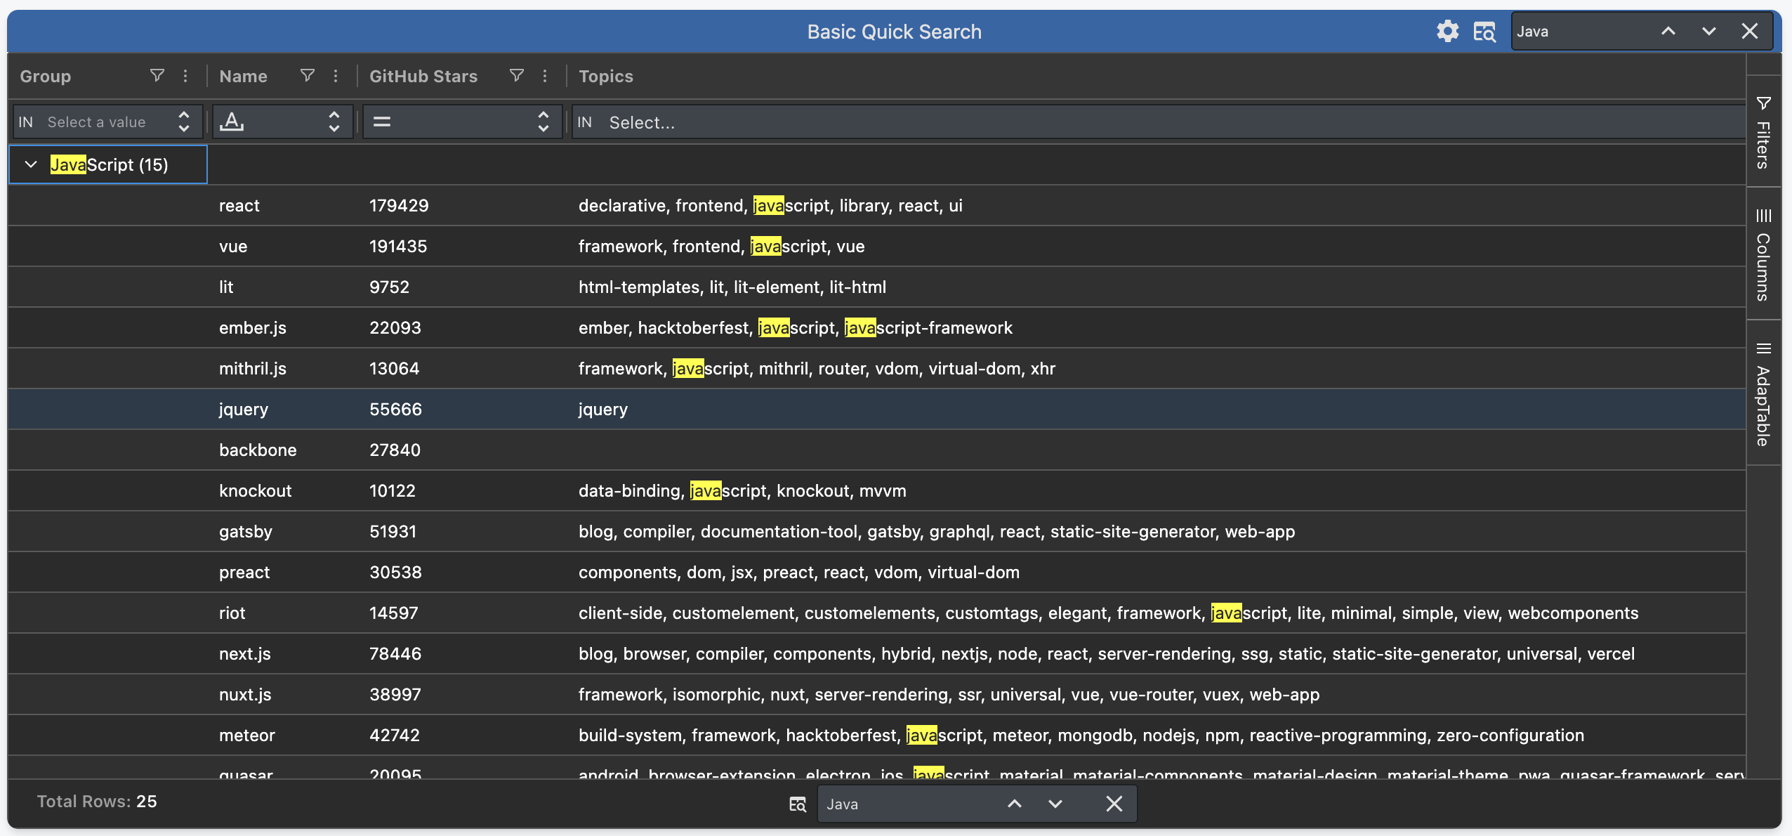1792x836 pixels.
Task: Click next match arrow in status bar
Action: pyautogui.click(x=1055, y=804)
